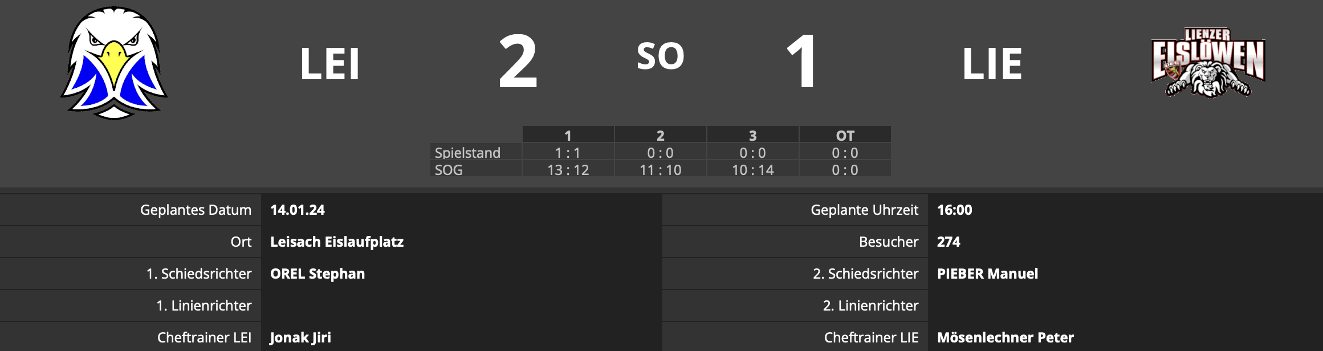Open referee OREL Stephan
This screenshot has width=1323, height=351.
[x=317, y=274]
